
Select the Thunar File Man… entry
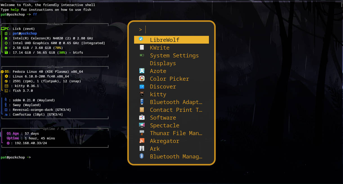click(x=171, y=133)
